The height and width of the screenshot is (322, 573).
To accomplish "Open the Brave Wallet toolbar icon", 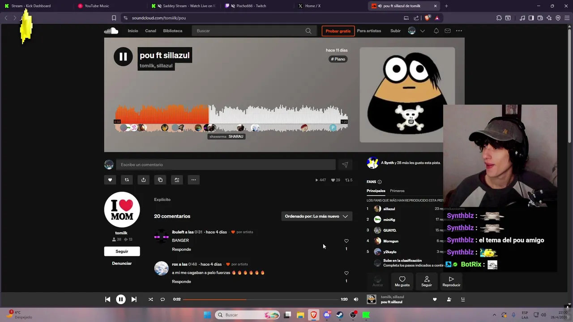I will 540,18.
